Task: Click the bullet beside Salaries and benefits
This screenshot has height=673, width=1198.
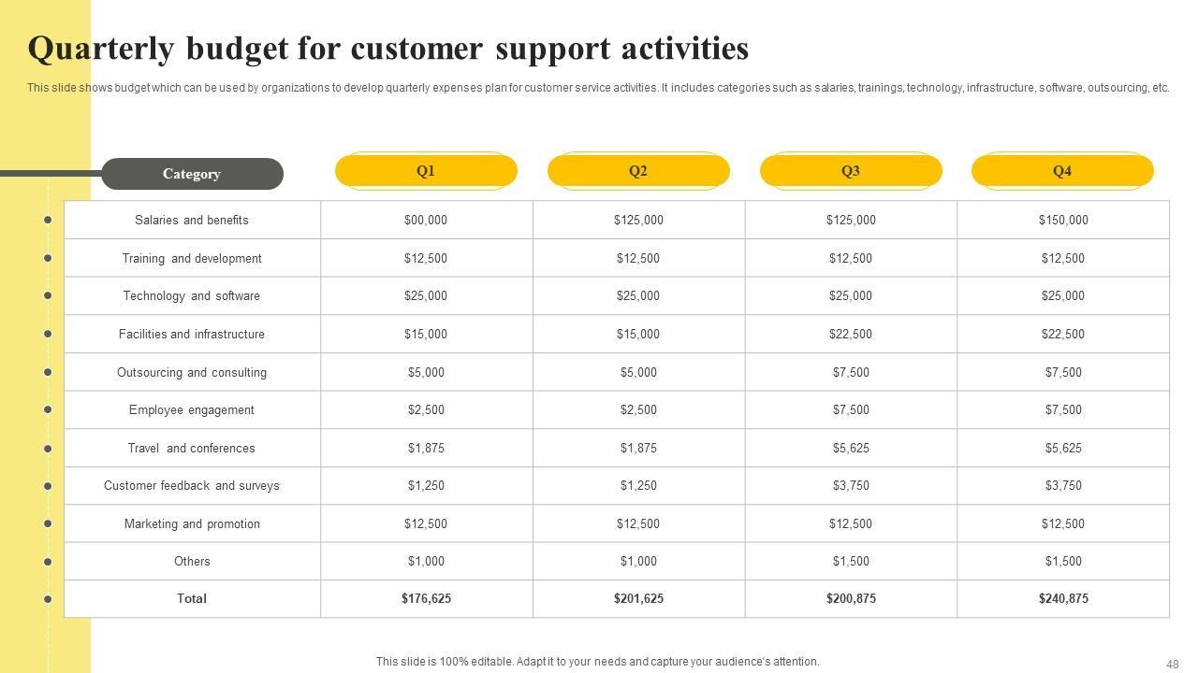Action: [x=48, y=221]
